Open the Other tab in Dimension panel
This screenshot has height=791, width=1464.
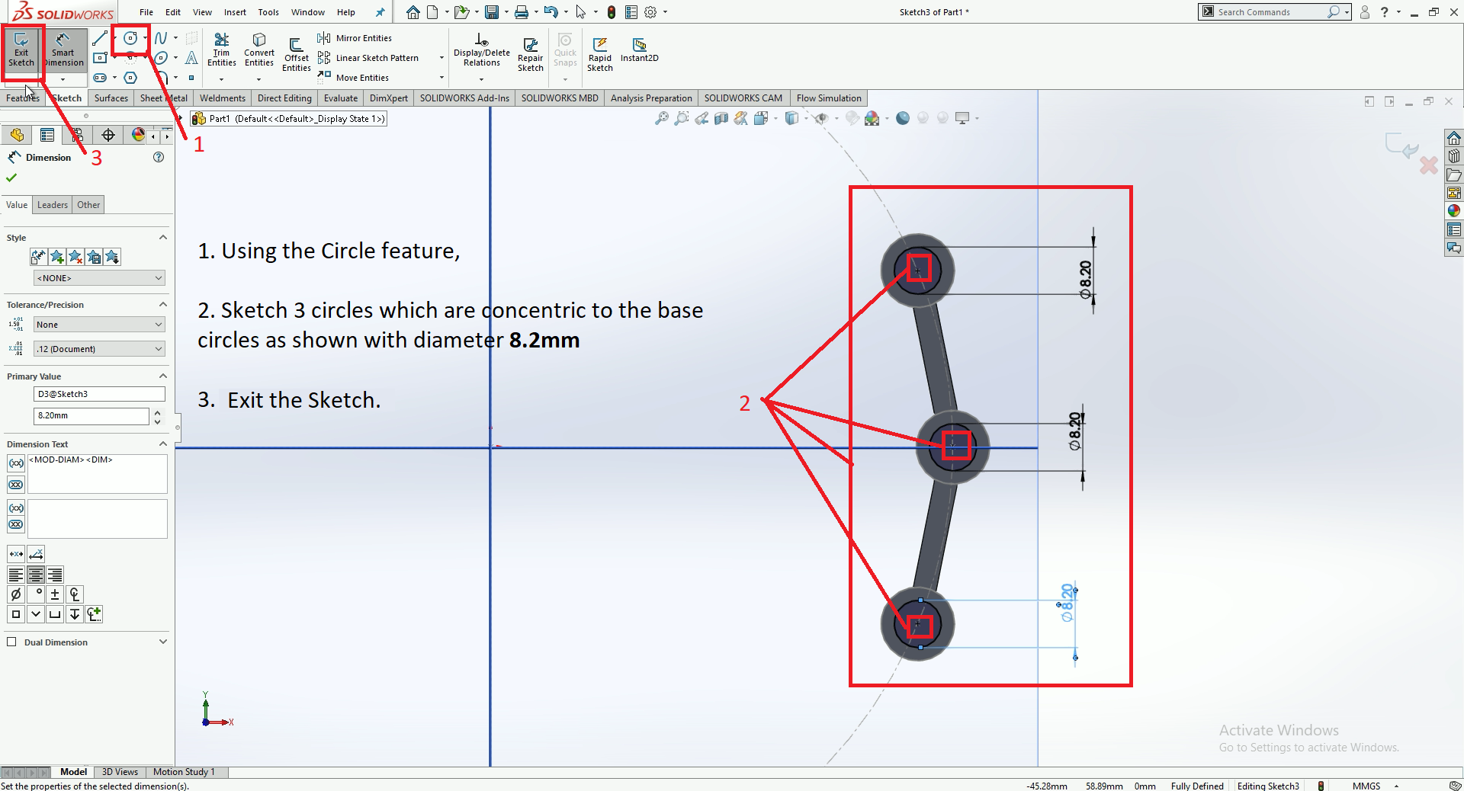pyautogui.click(x=88, y=205)
